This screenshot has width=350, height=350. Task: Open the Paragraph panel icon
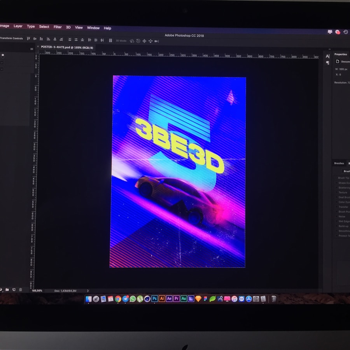point(327,63)
